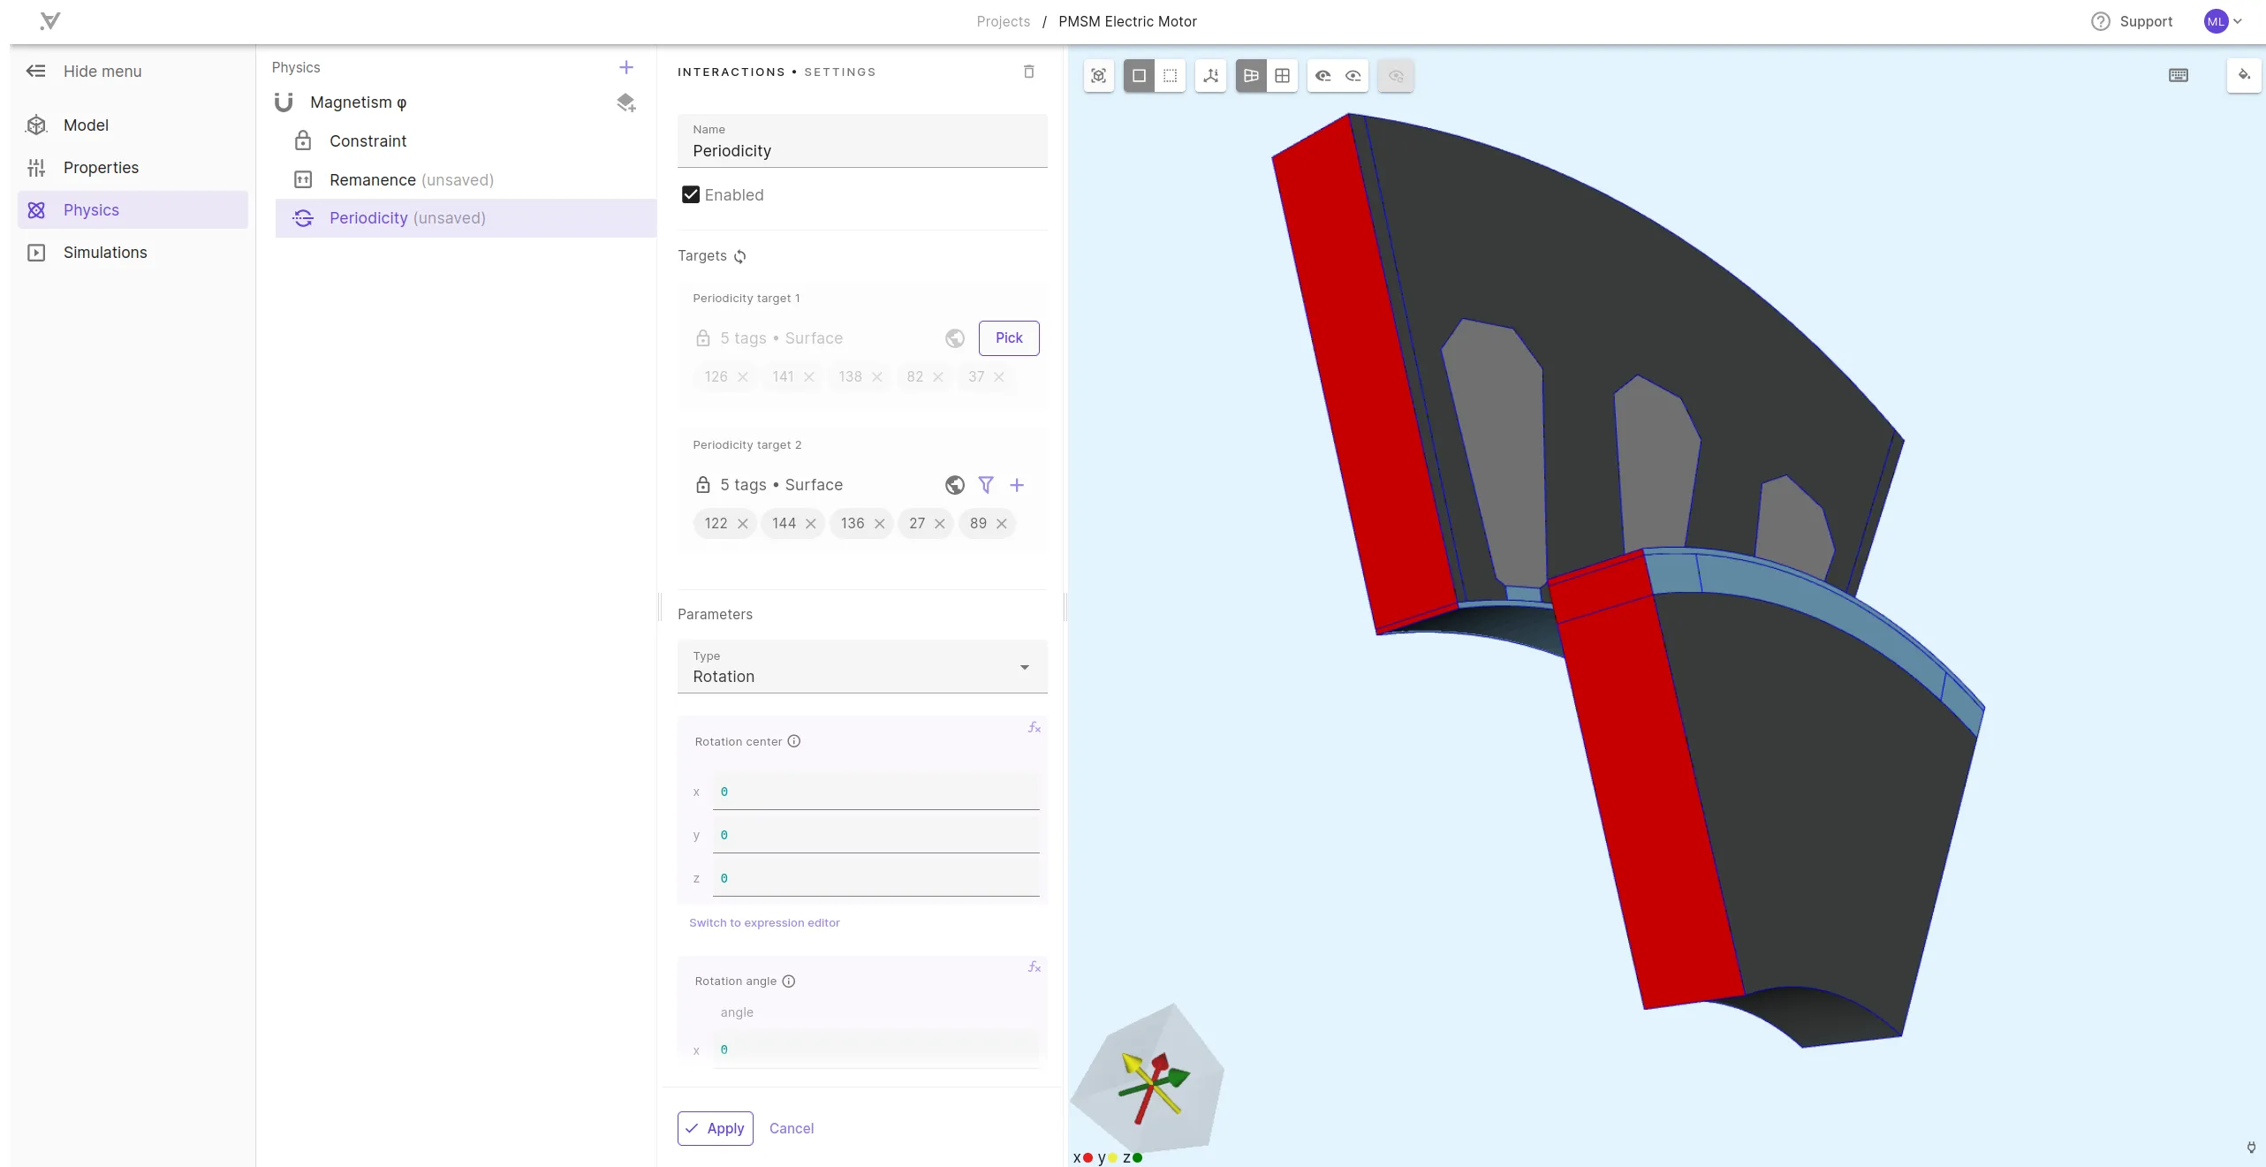Click the lock icon in Periodicity target 1

[703, 338]
